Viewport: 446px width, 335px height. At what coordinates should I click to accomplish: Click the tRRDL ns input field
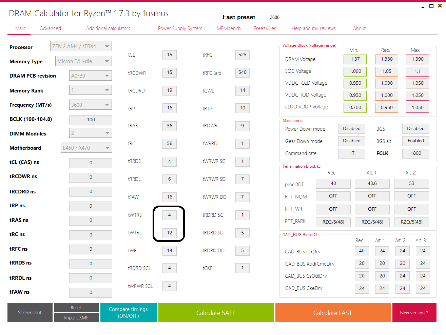pos(91,278)
